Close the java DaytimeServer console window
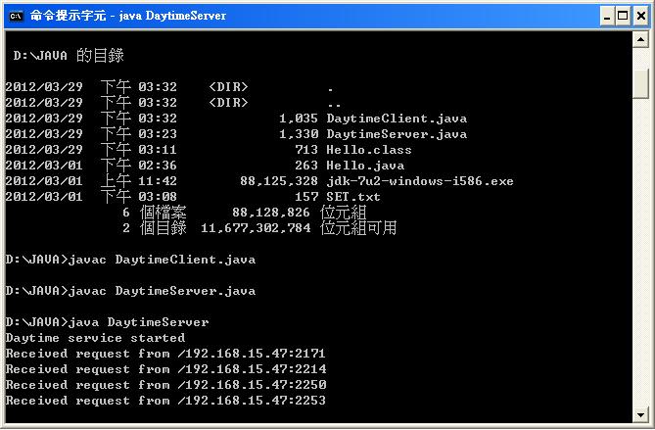The height and width of the screenshot is (430, 655). point(641,16)
